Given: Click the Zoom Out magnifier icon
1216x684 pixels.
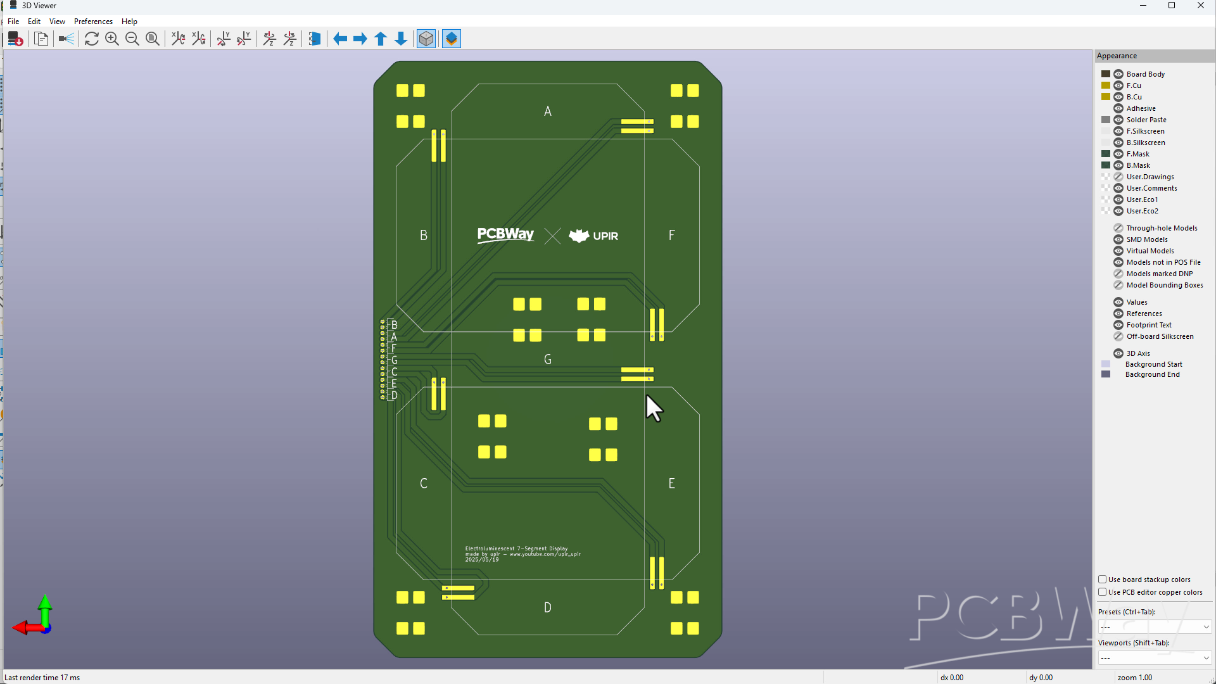Looking at the screenshot, I should click(132, 39).
